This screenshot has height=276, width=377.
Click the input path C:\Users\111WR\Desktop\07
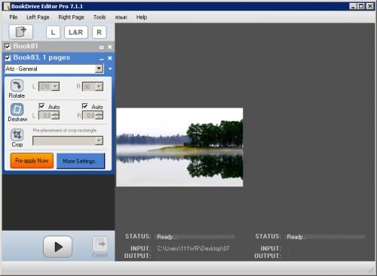coord(193,249)
